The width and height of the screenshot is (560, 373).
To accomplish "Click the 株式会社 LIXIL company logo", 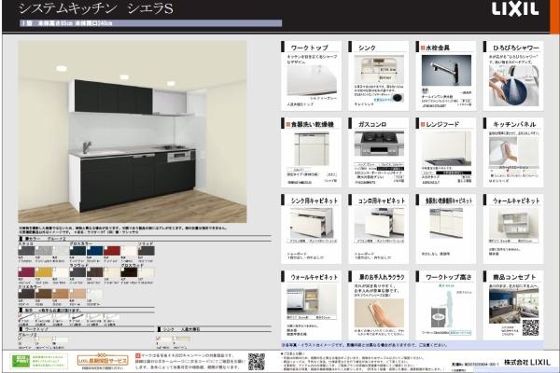I will (x=527, y=363).
